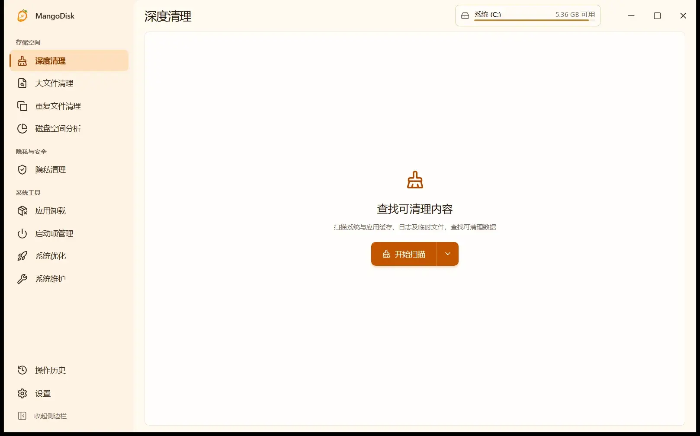Open 重复文件清理 duplicate icon
The height and width of the screenshot is (436, 700).
pos(22,106)
